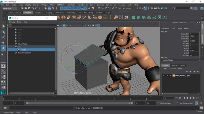Choose the Lasso select tool
This screenshot has width=204, height=114.
point(3,32)
